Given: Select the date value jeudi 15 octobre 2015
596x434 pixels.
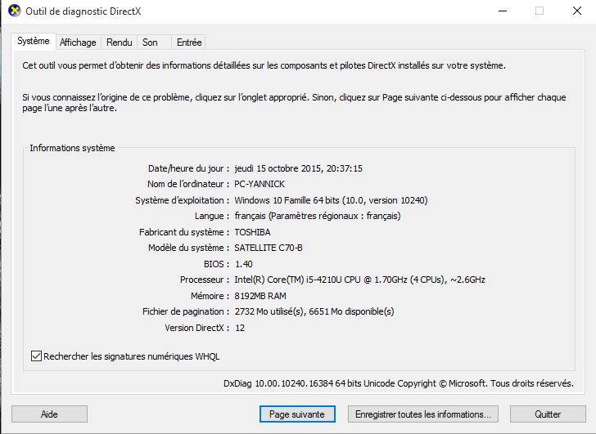Looking at the screenshot, I should (x=298, y=168).
